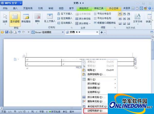Click 平均分布各行 (distribute rows evenly)
This screenshot has width=154, height=114.
(x=104, y=14)
